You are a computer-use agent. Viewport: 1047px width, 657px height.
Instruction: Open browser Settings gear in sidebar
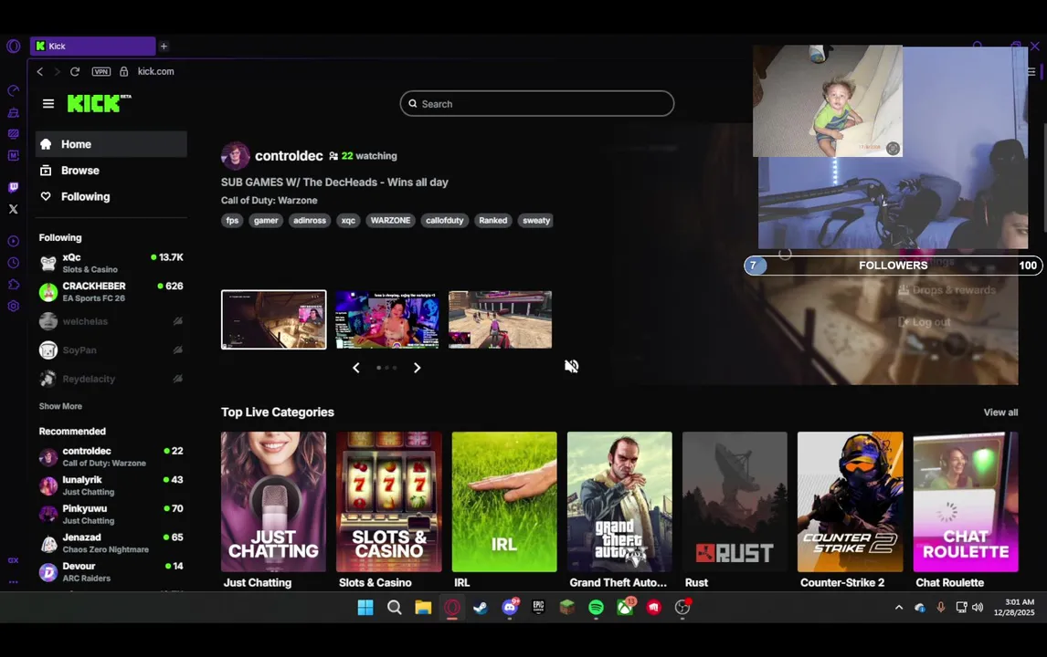(x=14, y=307)
